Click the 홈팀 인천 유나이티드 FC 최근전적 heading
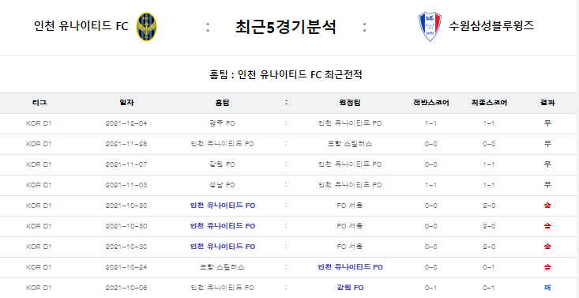This screenshot has height=298, width=579. click(286, 75)
